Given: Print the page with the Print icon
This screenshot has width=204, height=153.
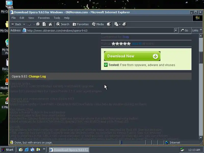Looking at the screenshot, I should [124, 24].
